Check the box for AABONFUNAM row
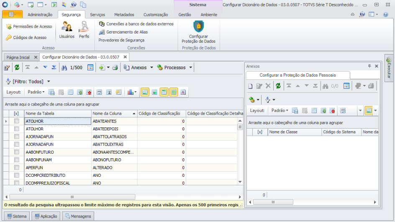The image size is (395, 222). point(17,160)
